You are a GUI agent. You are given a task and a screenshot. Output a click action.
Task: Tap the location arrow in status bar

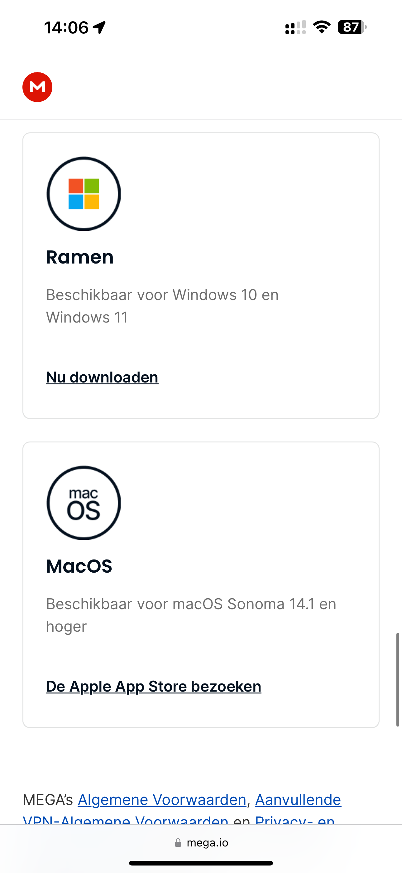(x=99, y=27)
